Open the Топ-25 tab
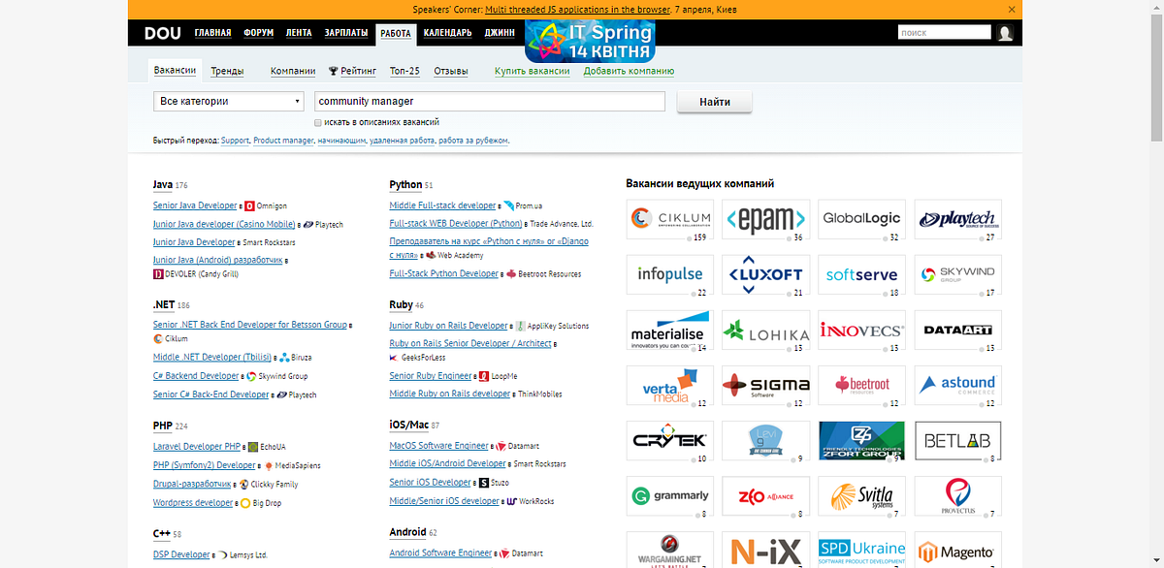The height and width of the screenshot is (568, 1164). (x=404, y=71)
